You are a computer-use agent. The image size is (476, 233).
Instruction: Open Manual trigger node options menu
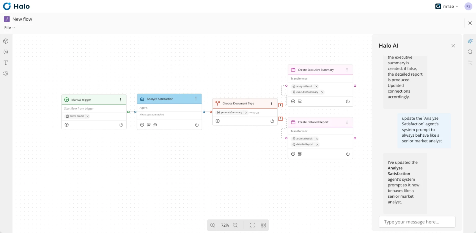point(120,100)
